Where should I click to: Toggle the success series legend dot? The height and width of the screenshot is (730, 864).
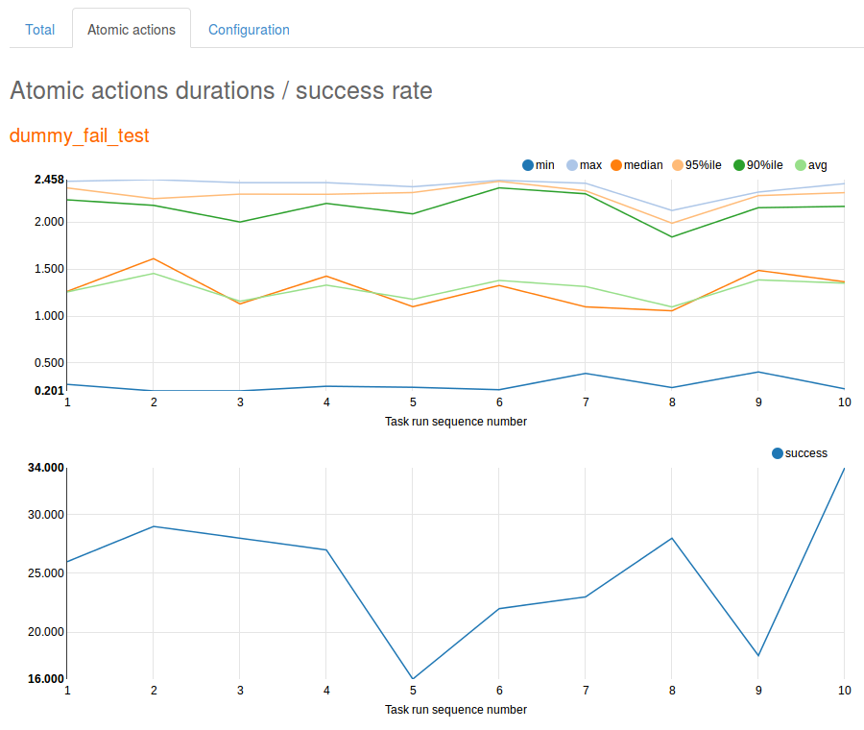(x=778, y=453)
